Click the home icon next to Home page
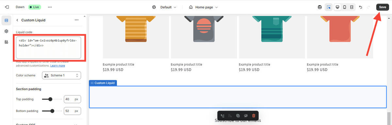 point(191,7)
